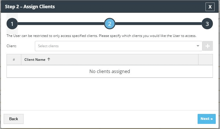Proceed with the Next » button

[x=206, y=119]
